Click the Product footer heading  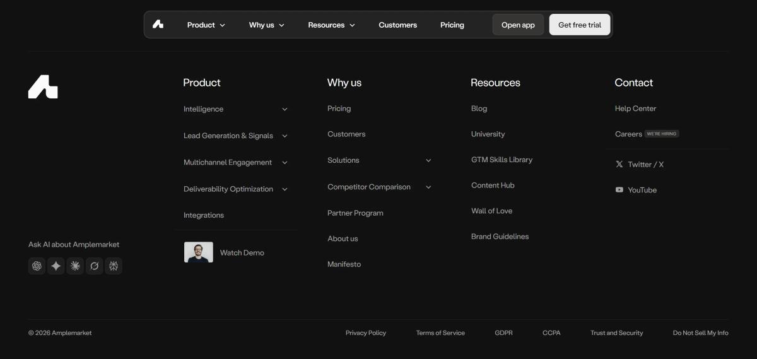click(202, 83)
